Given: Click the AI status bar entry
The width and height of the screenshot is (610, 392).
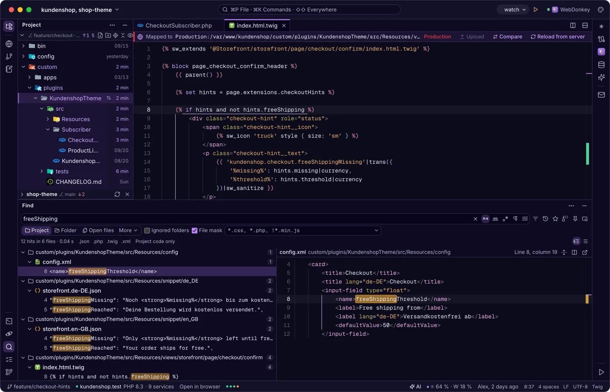Looking at the screenshot, I should (415, 387).
